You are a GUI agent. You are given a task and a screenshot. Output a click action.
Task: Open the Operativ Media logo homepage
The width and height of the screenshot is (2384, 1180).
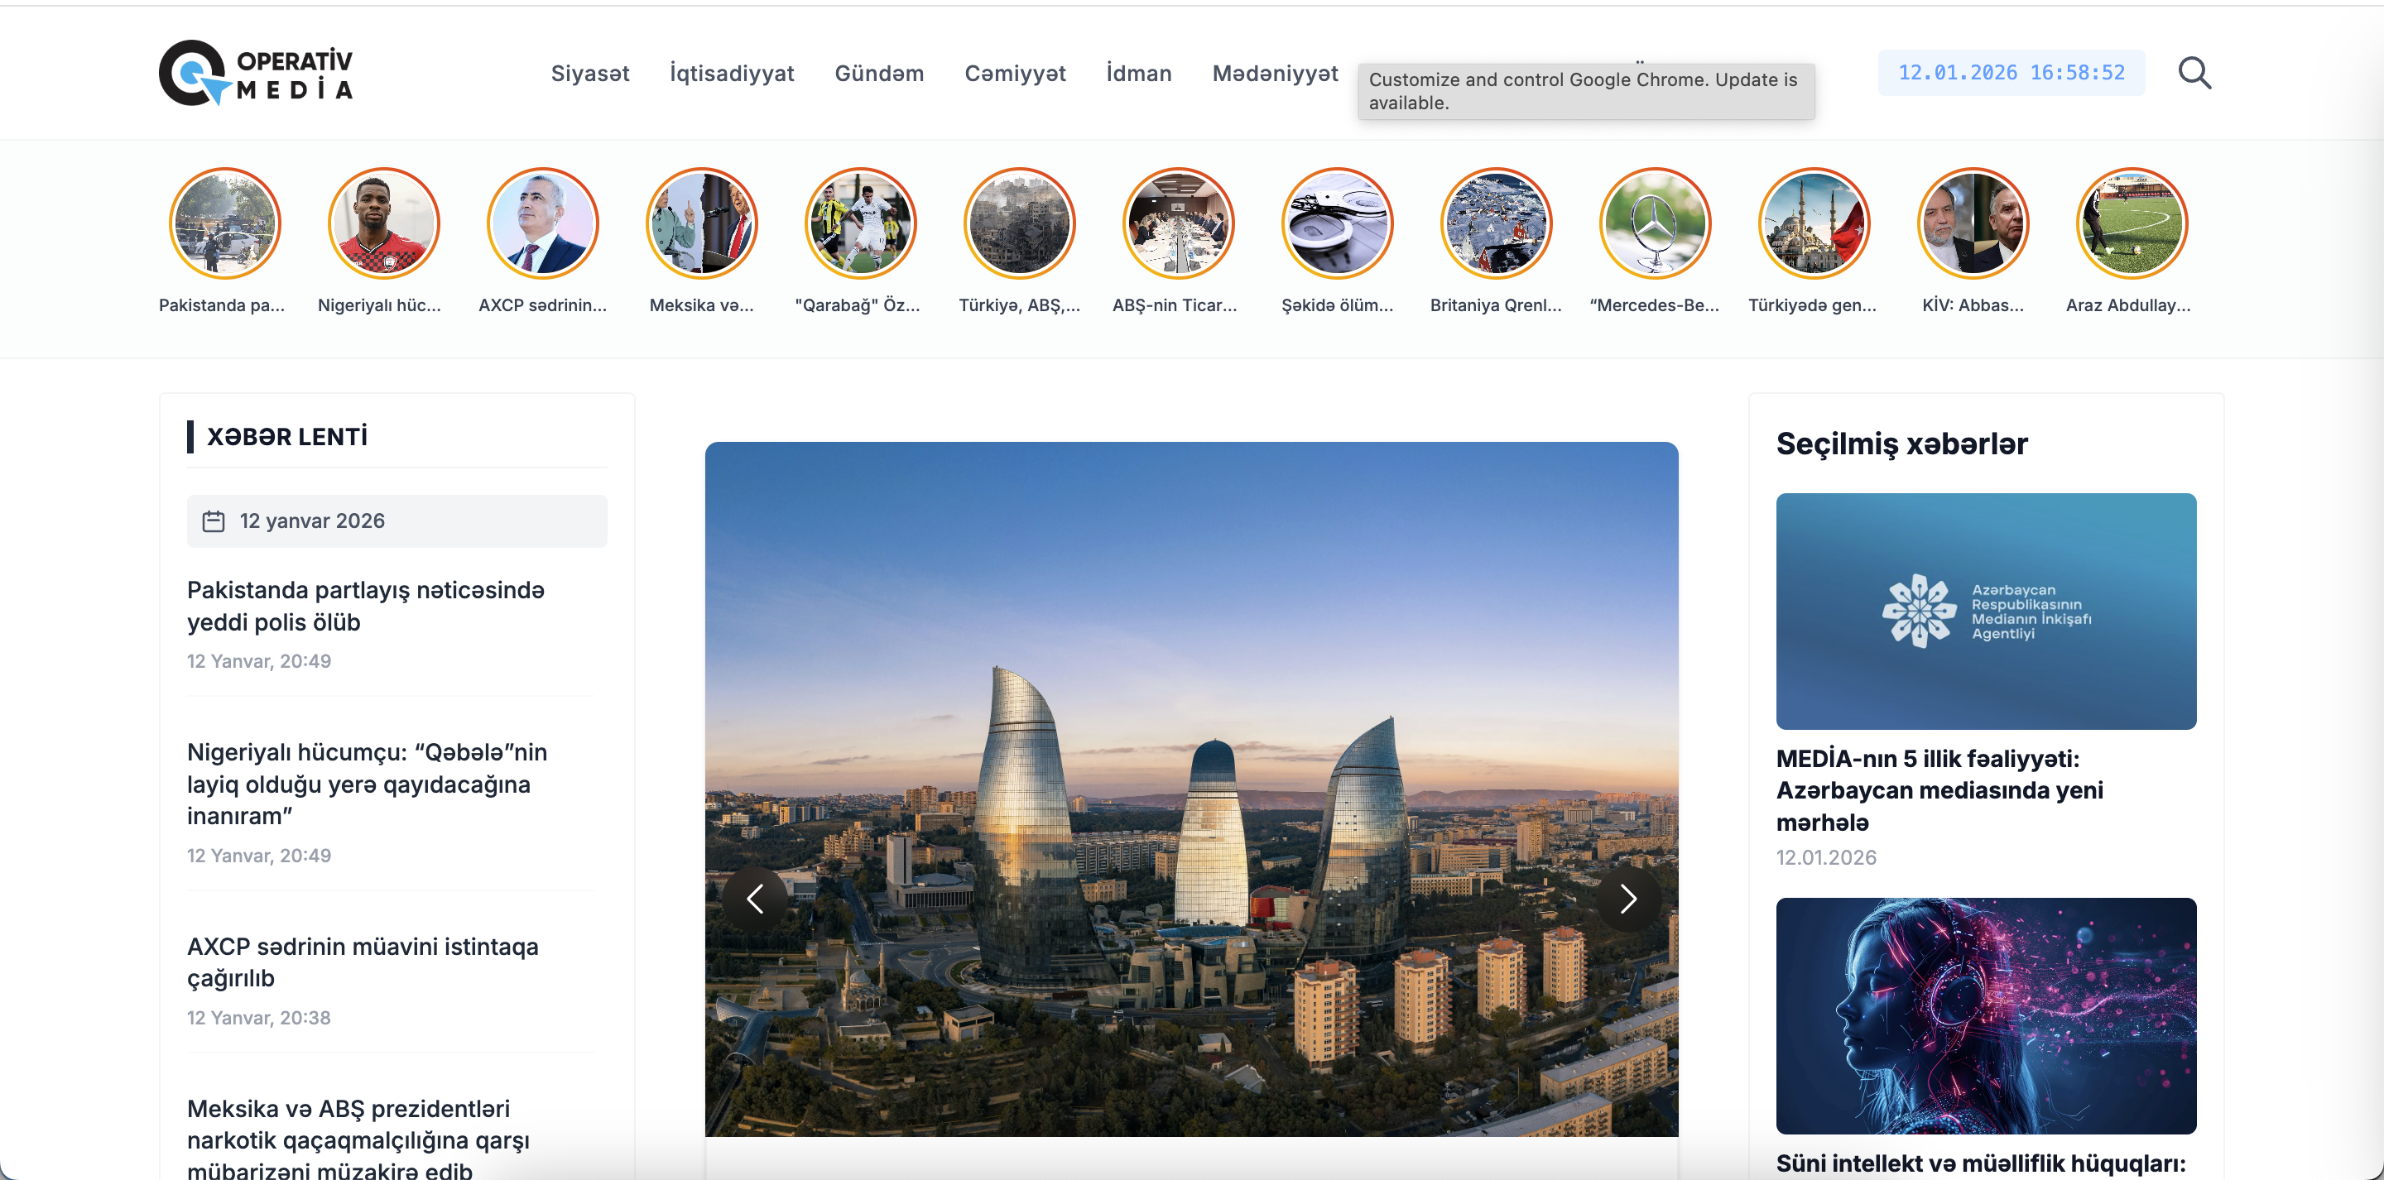click(257, 72)
